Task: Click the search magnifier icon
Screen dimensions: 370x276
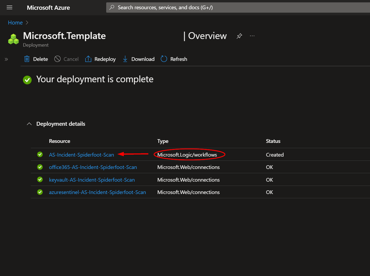Action: (112, 7)
